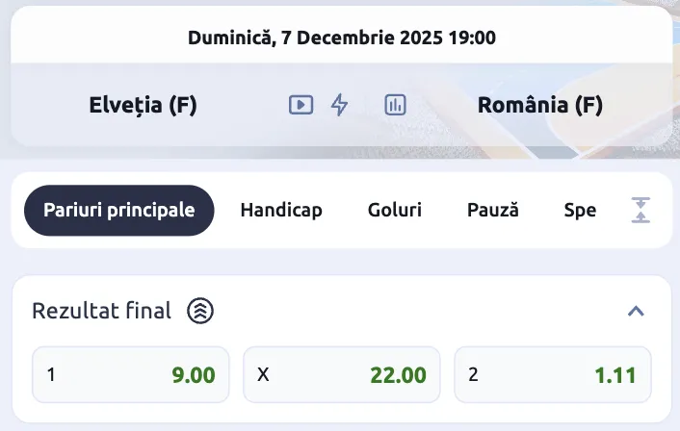Bet on outcome 1 at 9.00
This screenshot has height=431, width=680.
[x=131, y=374]
